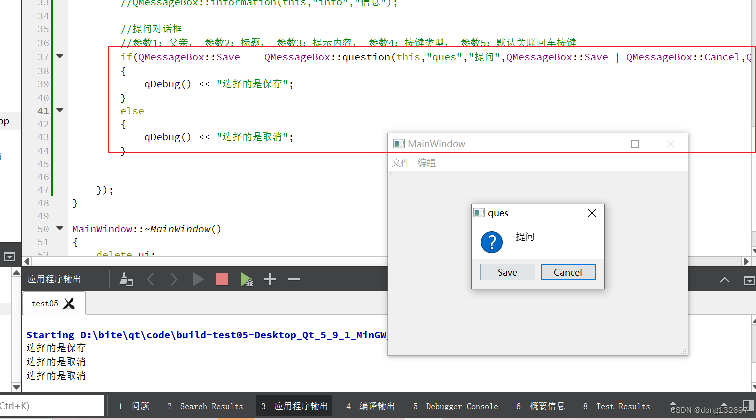
Task: Open the 概要信息 pane tab
Action: point(541,406)
